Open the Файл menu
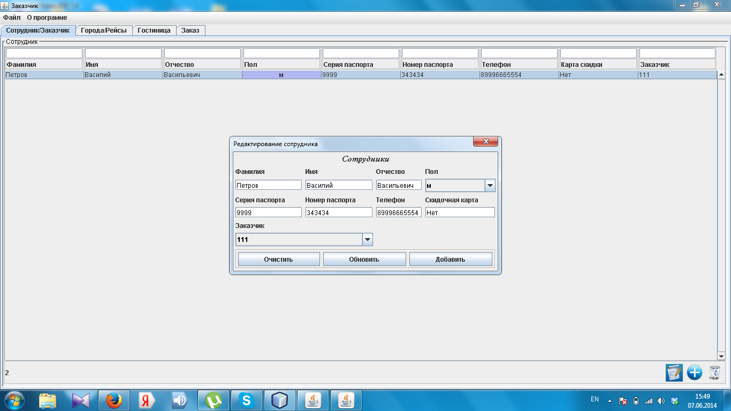Screen dimensions: 731x411 tap(12, 18)
